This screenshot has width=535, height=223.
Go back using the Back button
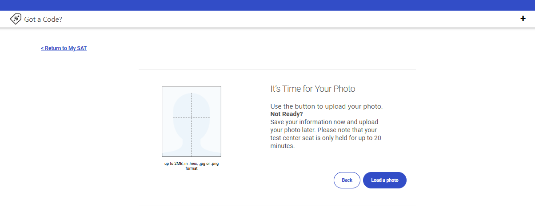point(347,180)
